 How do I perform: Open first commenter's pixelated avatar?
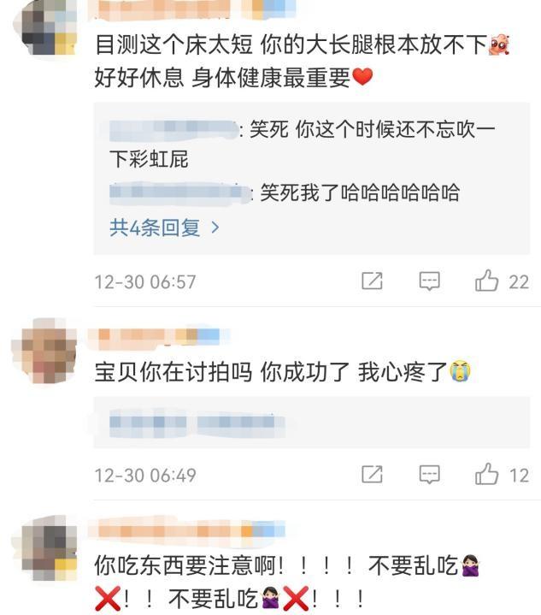click(x=46, y=28)
